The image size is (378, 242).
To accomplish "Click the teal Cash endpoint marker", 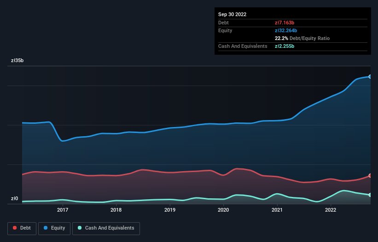I will point(370,195).
